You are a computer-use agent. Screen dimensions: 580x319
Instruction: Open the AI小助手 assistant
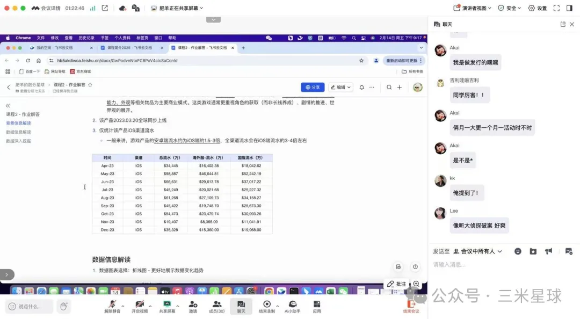click(x=292, y=306)
